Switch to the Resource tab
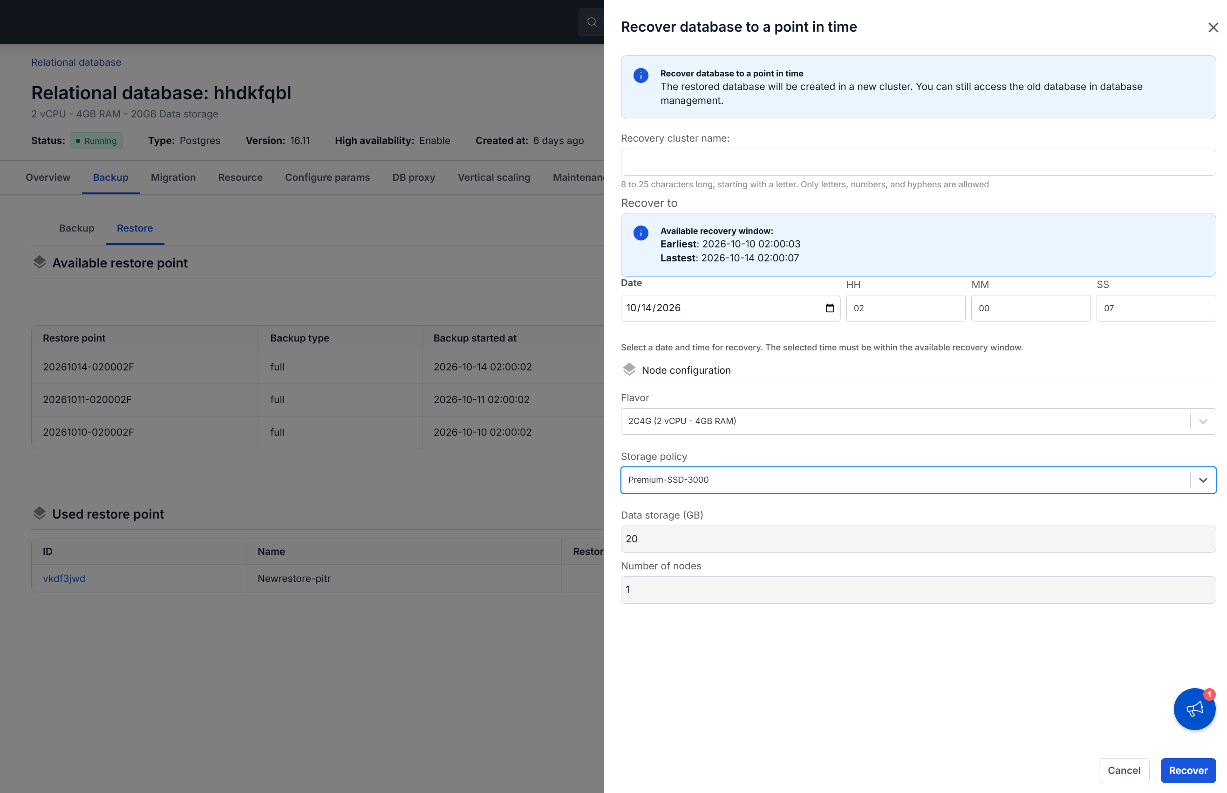1227x793 pixels. (x=240, y=177)
